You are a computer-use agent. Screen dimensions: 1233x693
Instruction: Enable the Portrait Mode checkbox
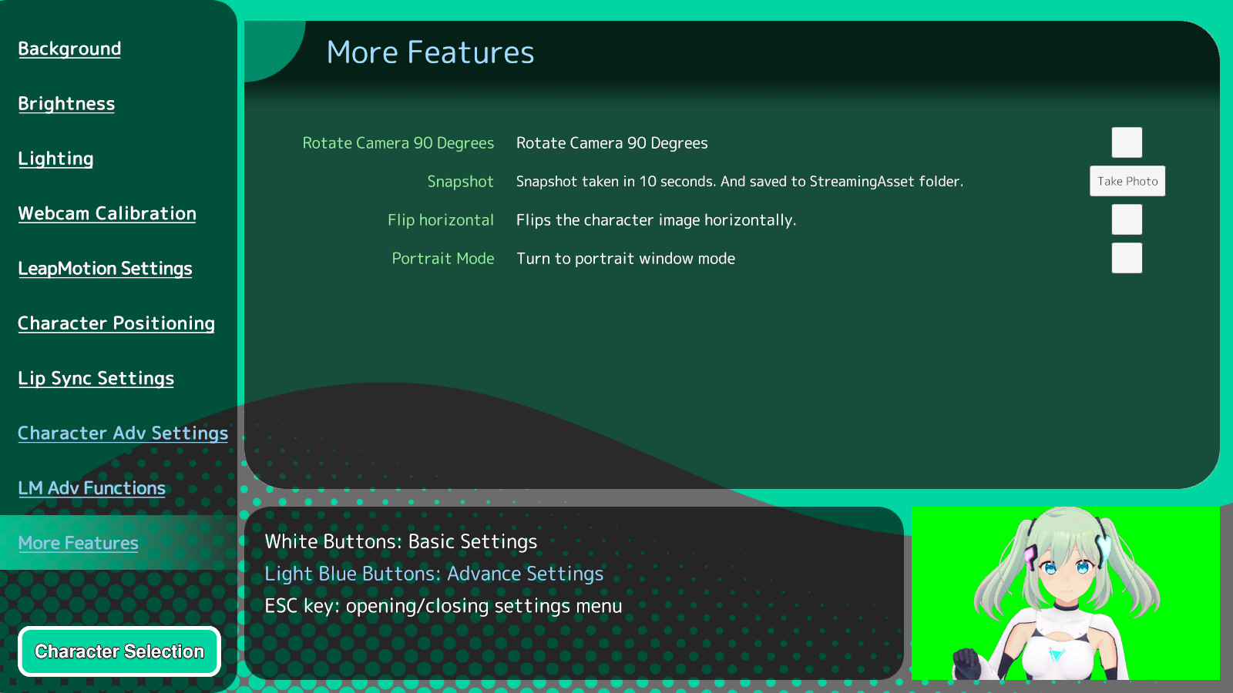pyautogui.click(x=1127, y=258)
